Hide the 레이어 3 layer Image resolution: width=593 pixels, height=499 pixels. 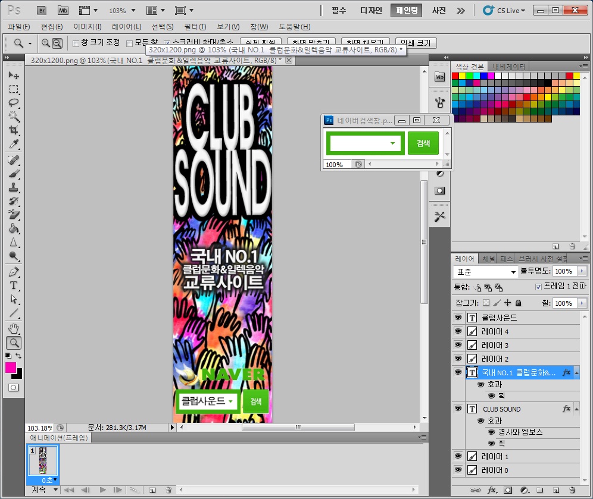(x=458, y=345)
